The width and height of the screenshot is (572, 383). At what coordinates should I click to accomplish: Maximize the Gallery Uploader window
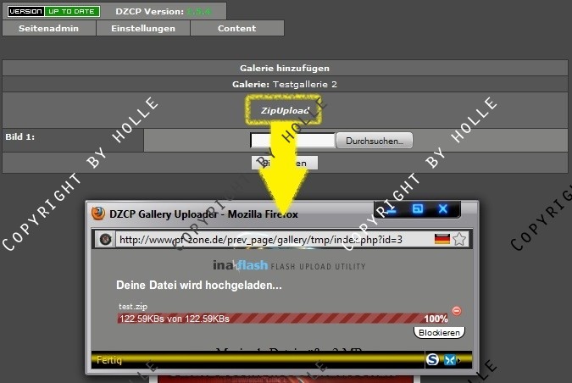point(418,209)
